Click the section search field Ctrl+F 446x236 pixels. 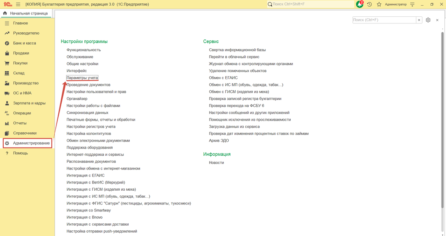point(384,20)
